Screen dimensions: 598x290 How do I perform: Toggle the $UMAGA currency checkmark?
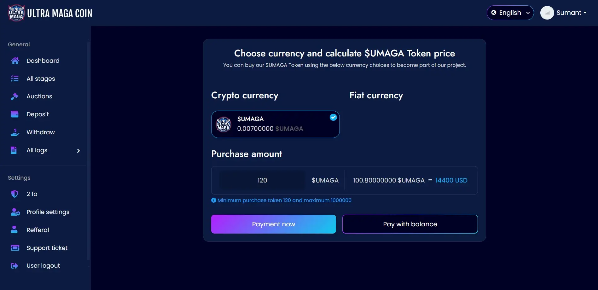click(333, 117)
